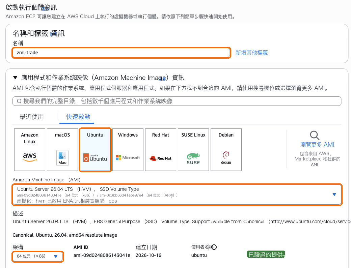351x268 pixels.
Task: Open the Ubuntu Server 26.04 LTS AMI dropdown
Action: [177, 195]
